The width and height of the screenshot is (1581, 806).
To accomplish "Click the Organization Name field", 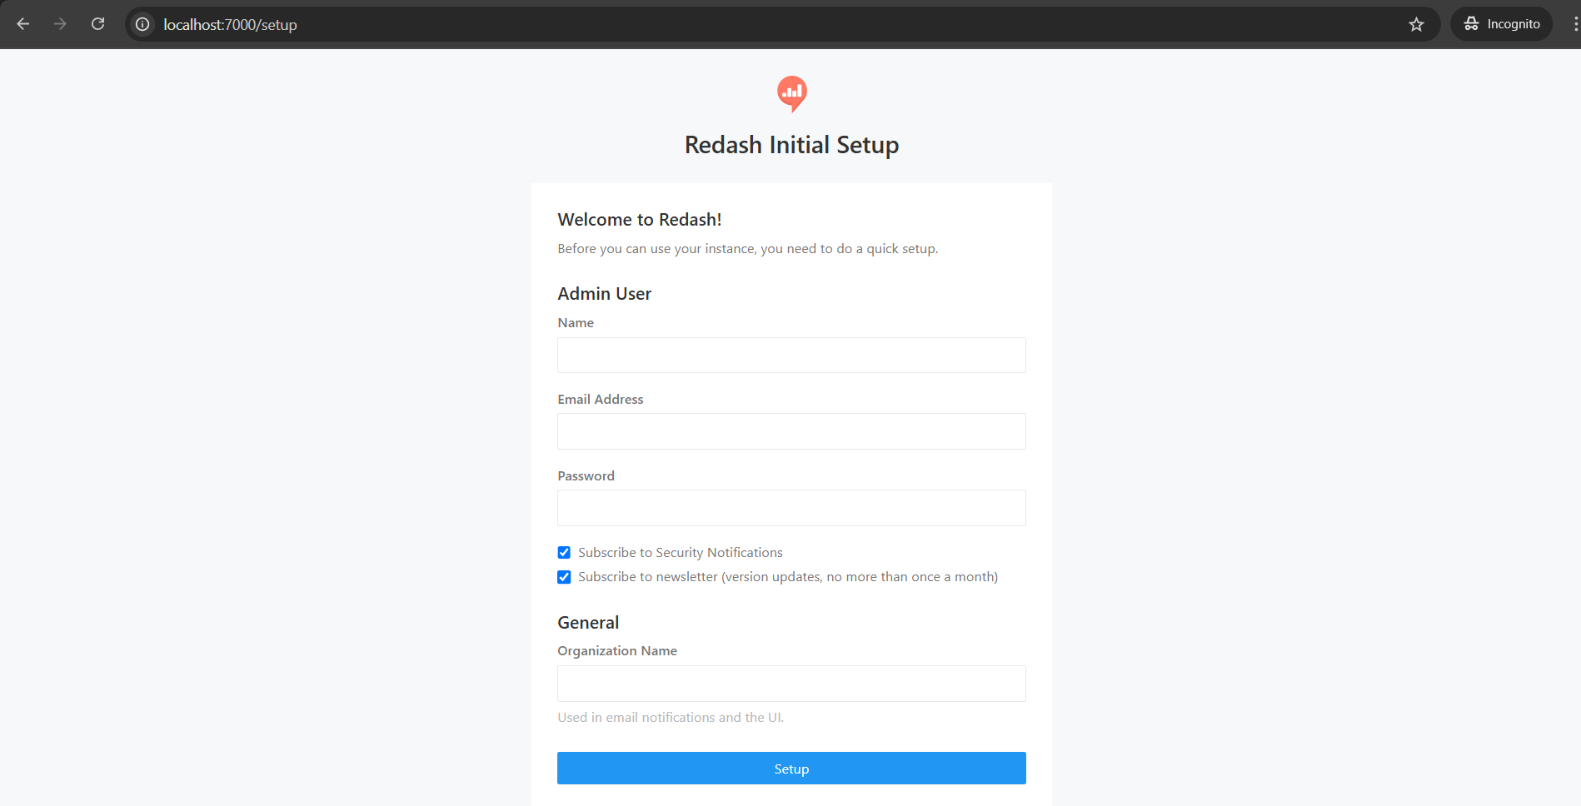I will pos(791,684).
